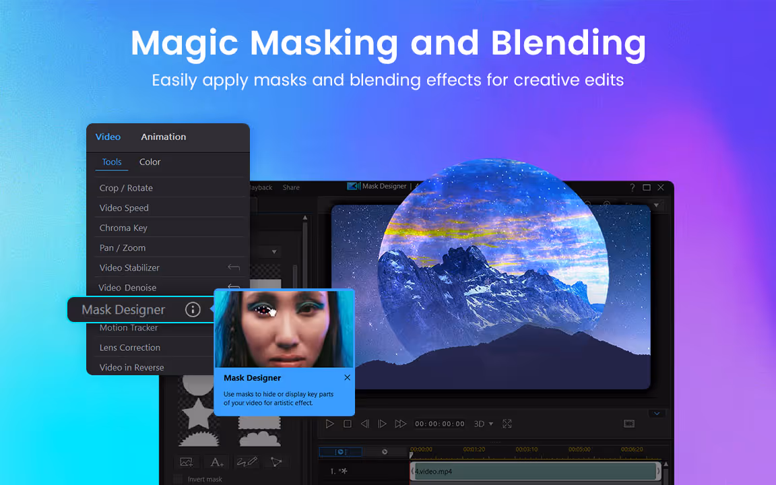Maximize the Mask Designer window
Viewport: 776px width, 485px height.
[x=647, y=187]
